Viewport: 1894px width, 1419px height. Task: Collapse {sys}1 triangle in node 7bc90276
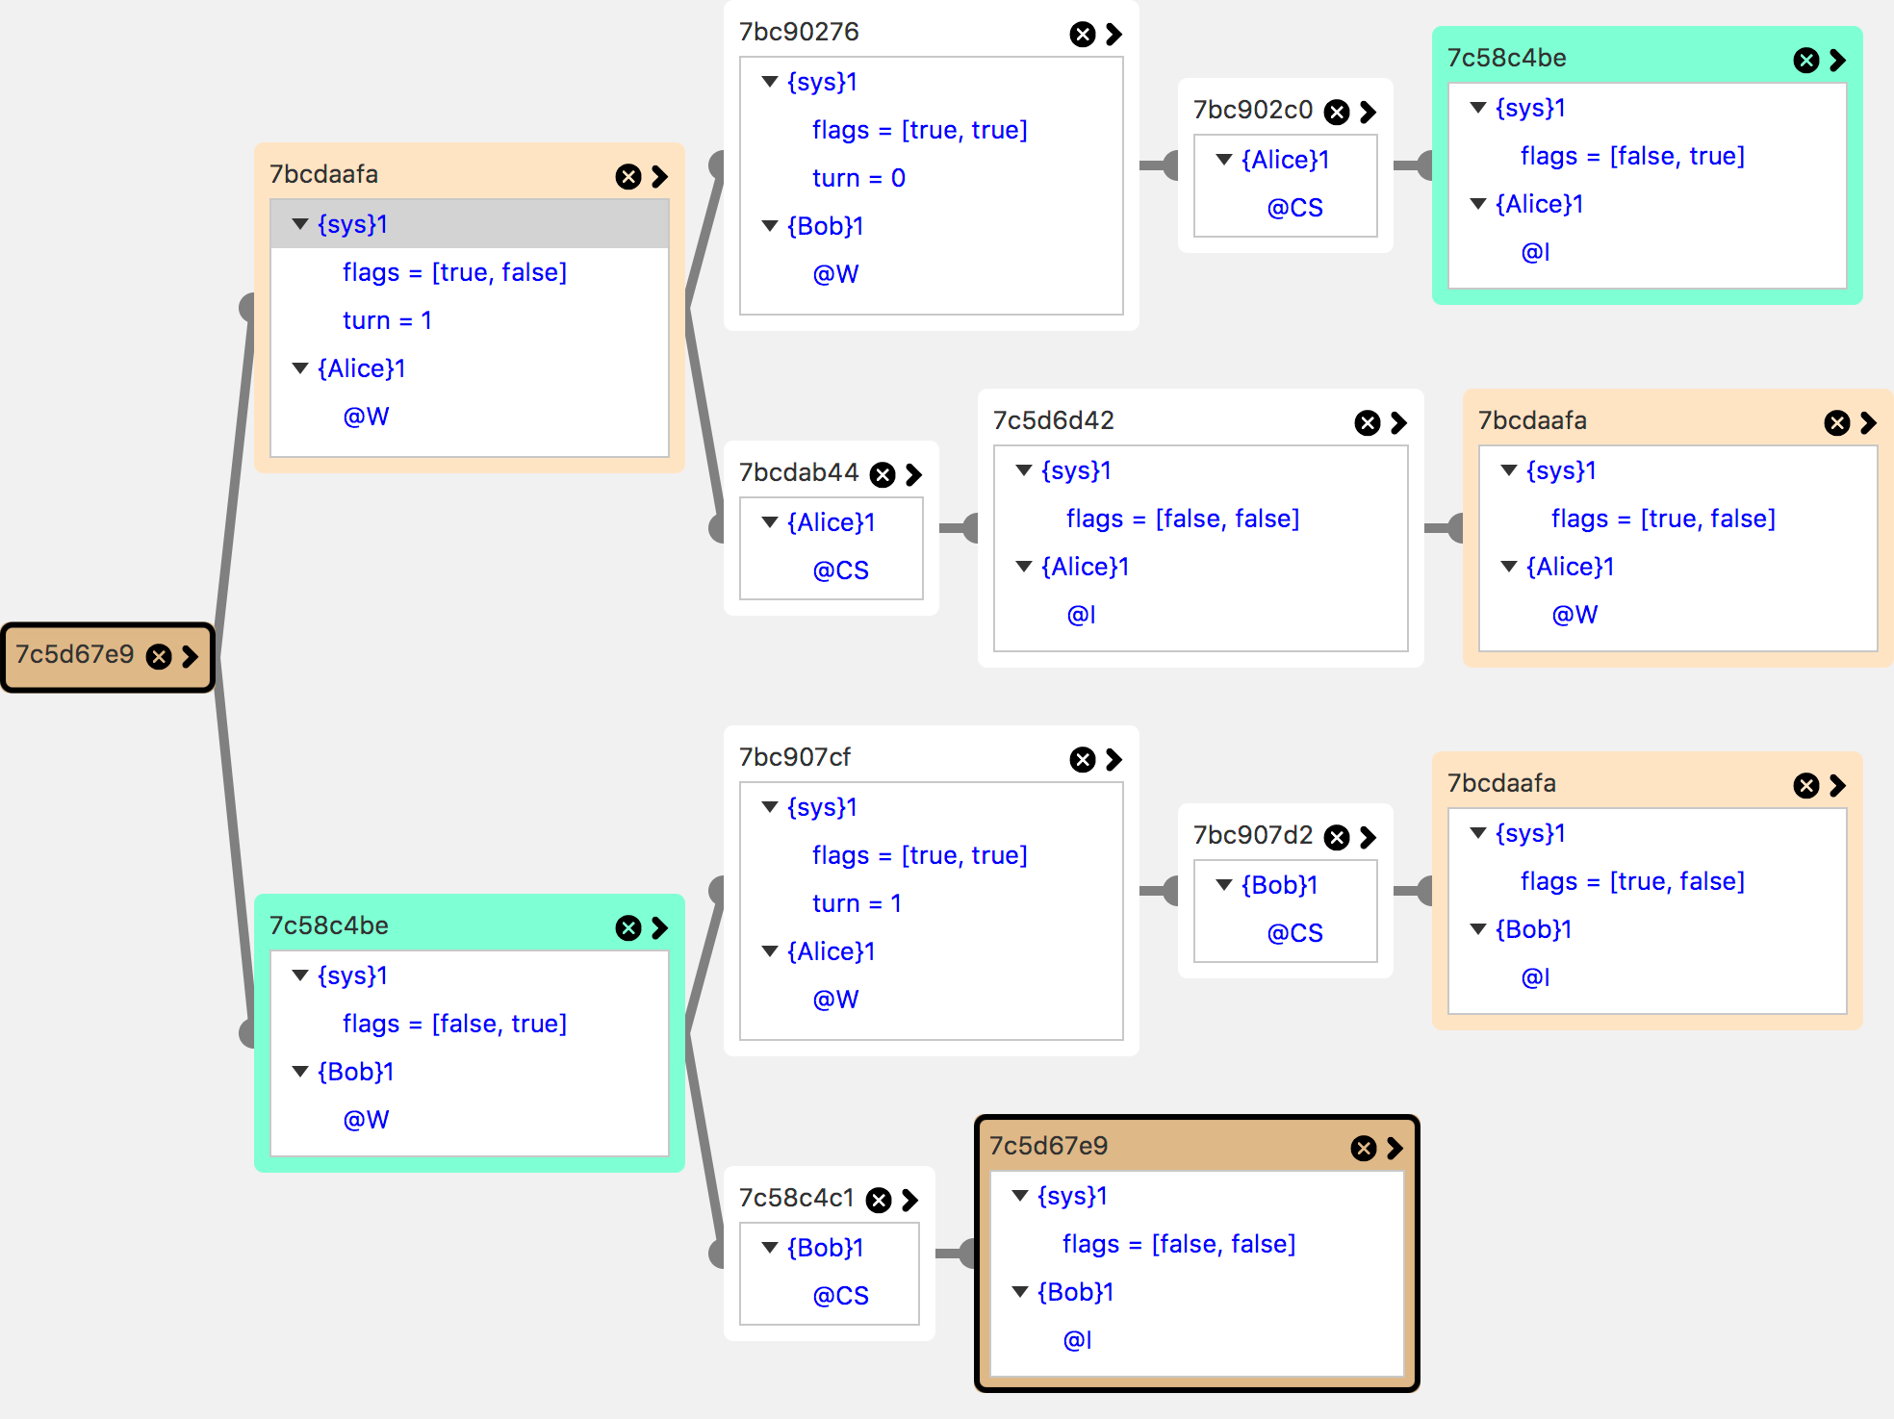point(770,82)
